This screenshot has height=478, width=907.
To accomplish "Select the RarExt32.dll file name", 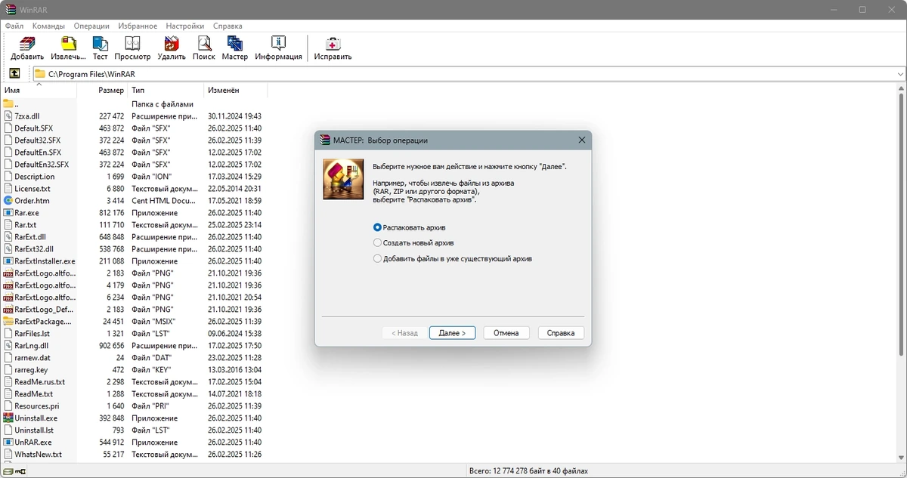I will (x=34, y=249).
